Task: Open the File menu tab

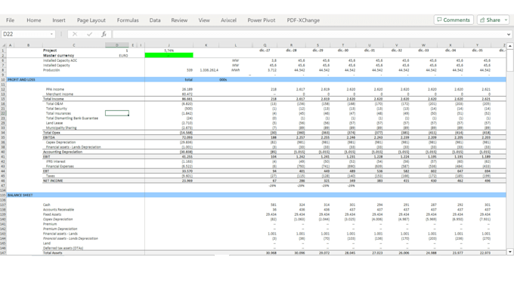Action: 10,20
